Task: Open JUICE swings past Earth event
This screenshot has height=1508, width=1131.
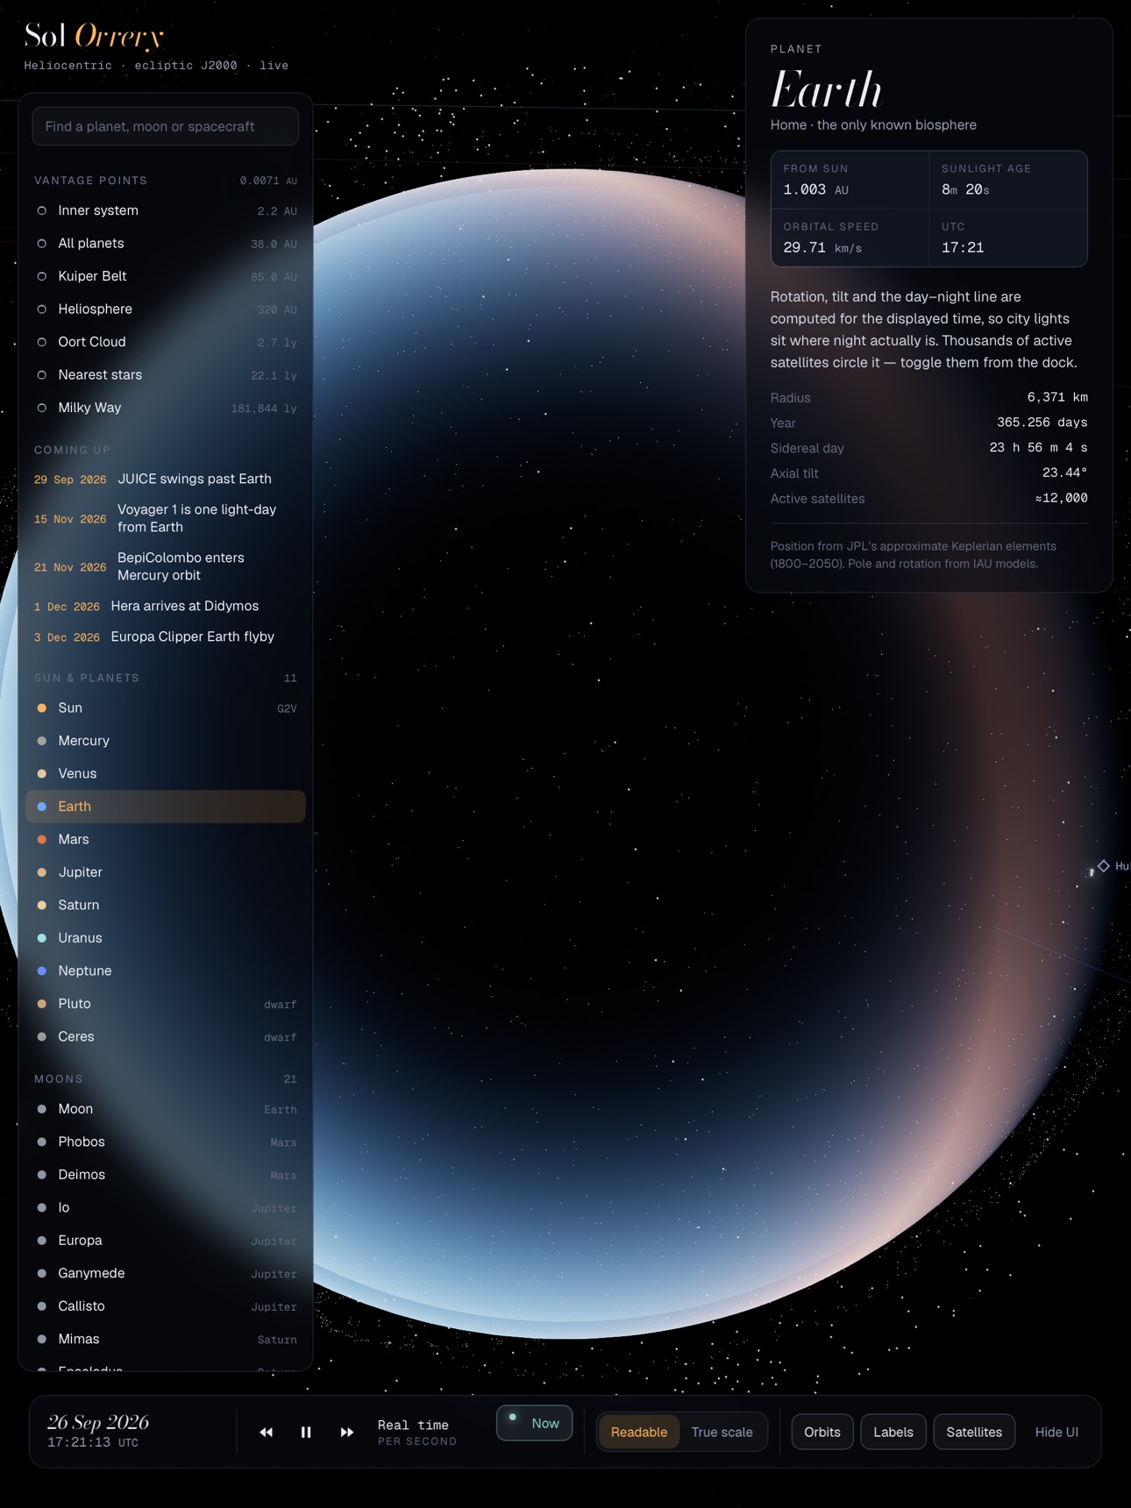Action: coord(166,479)
